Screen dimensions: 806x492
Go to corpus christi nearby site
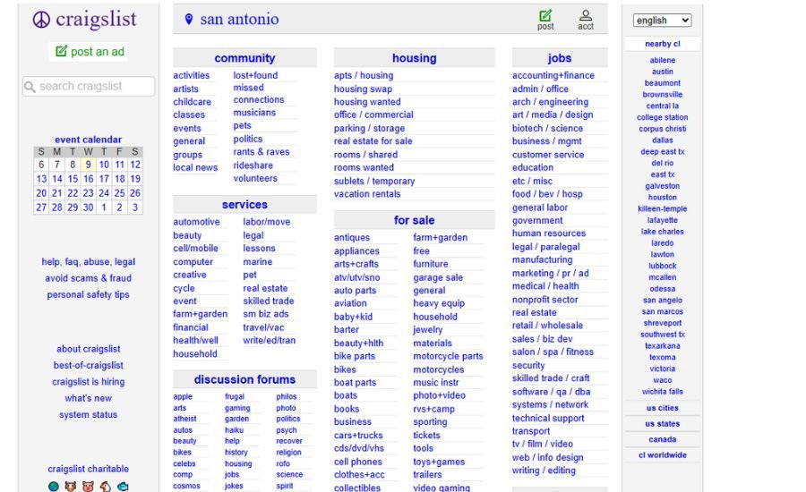662,129
